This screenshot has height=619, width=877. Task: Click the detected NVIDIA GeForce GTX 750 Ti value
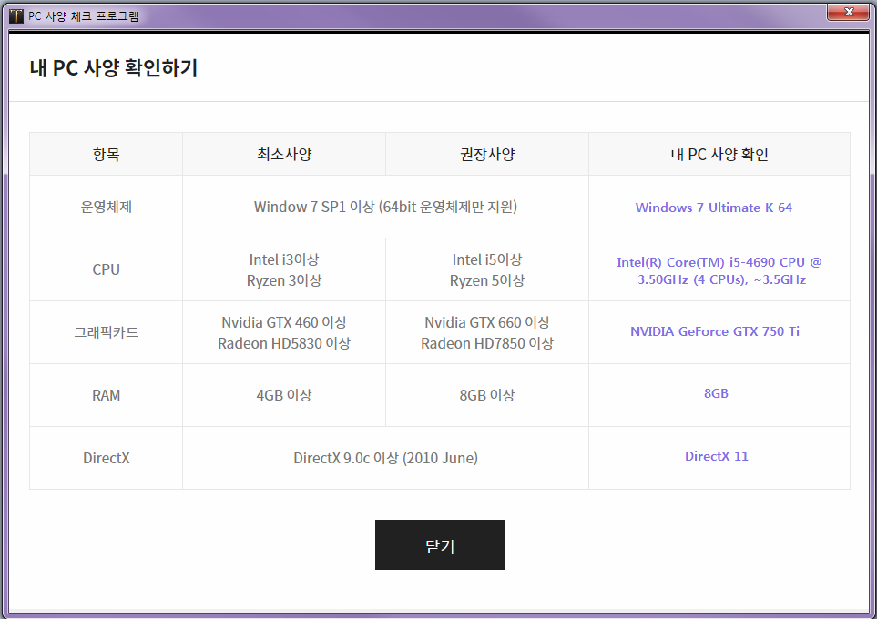715,331
